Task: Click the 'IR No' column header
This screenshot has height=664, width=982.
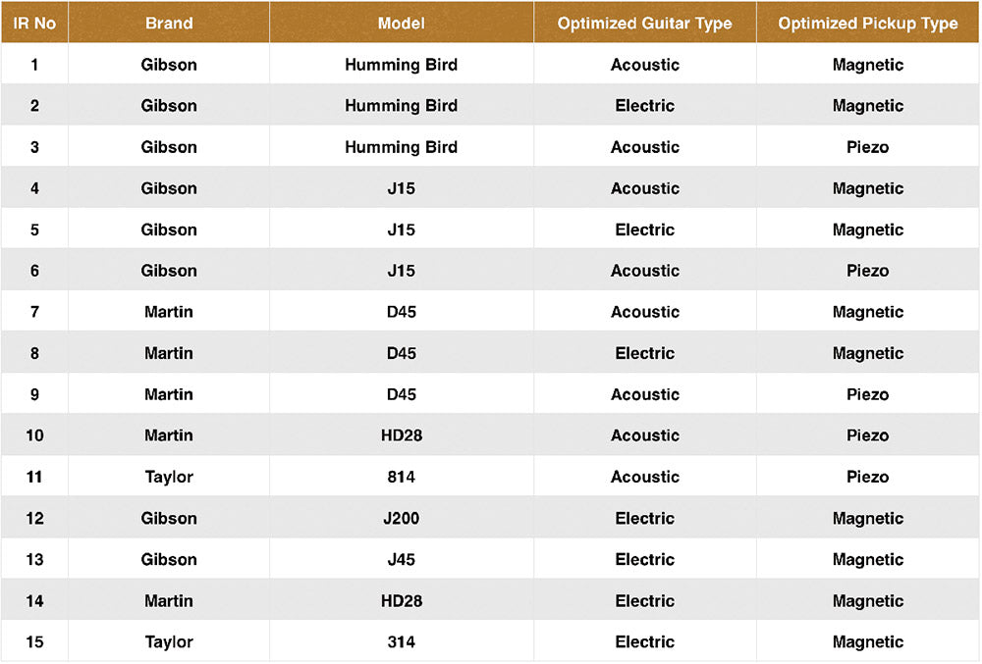Action: (x=34, y=24)
